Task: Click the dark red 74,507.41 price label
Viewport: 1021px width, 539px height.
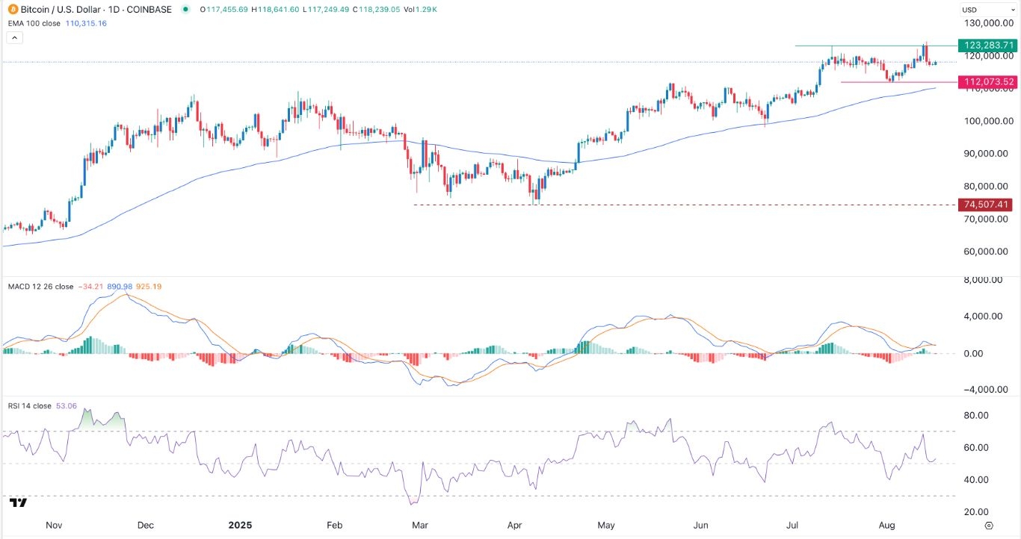Action: 988,205
